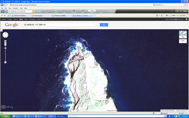Viewport: 189px width, 118px height.
Task: Open Gmail link in Google bar
Action: click(38, 19)
